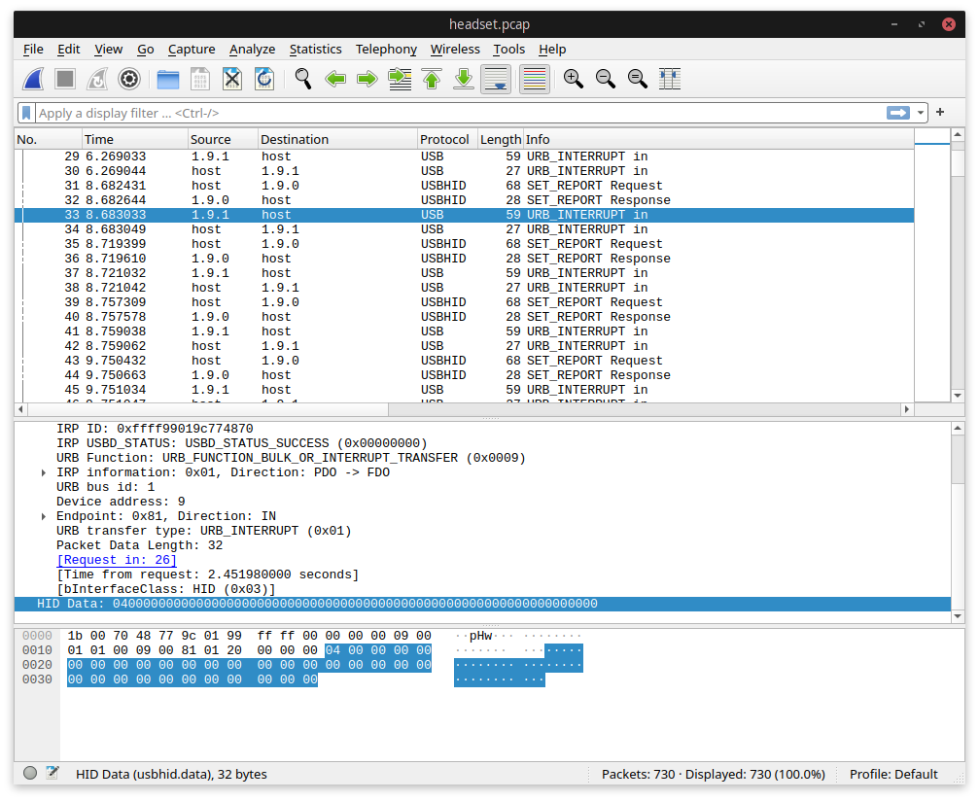Click the display filter bookmark icon
The height and width of the screenshot is (801, 979).
[26, 113]
